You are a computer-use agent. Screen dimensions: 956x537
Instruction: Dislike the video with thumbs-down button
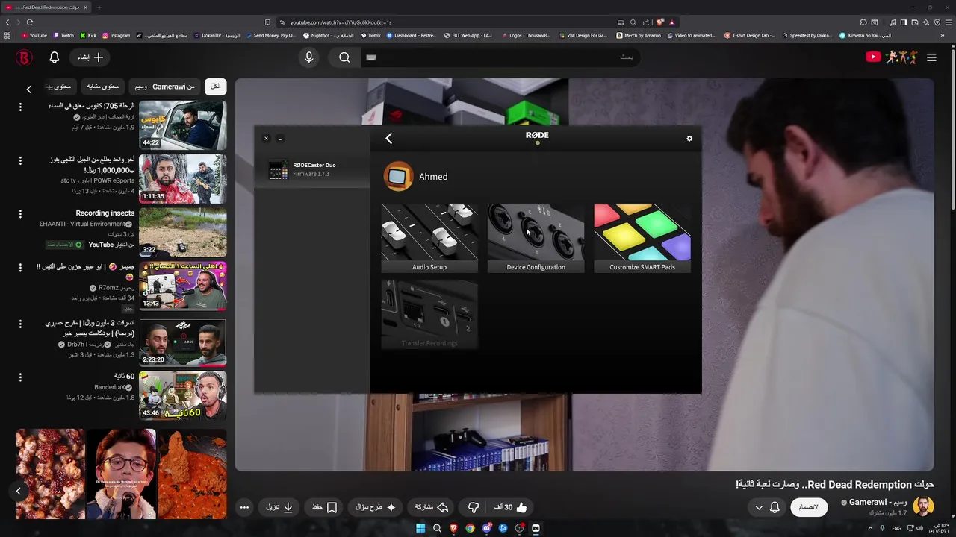pyautogui.click(x=474, y=507)
